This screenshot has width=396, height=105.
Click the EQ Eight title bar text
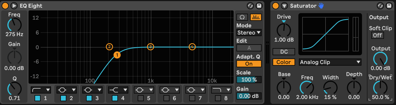coord(31,6)
